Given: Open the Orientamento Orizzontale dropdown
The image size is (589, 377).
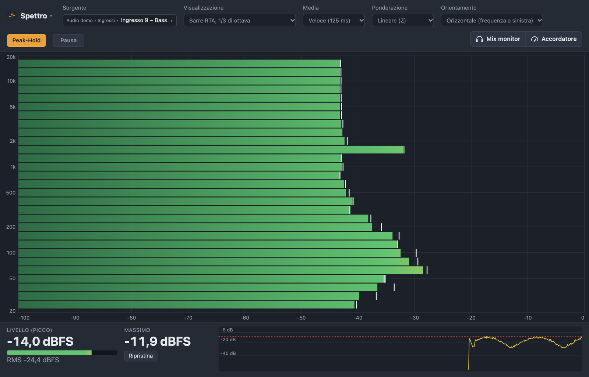Looking at the screenshot, I should click(492, 21).
